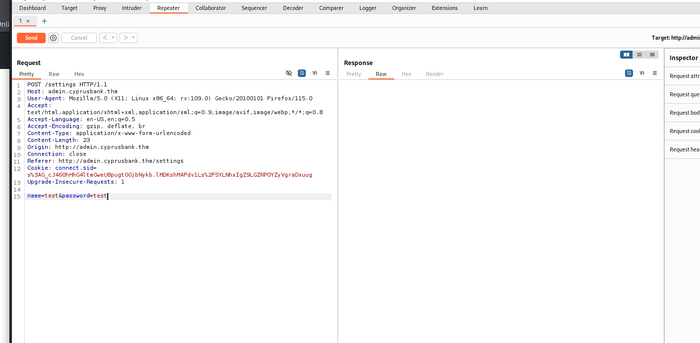The height and width of the screenshot is (343, 700).
Task: Select Repeater request tab 1
Action: (x=21, y=21)
